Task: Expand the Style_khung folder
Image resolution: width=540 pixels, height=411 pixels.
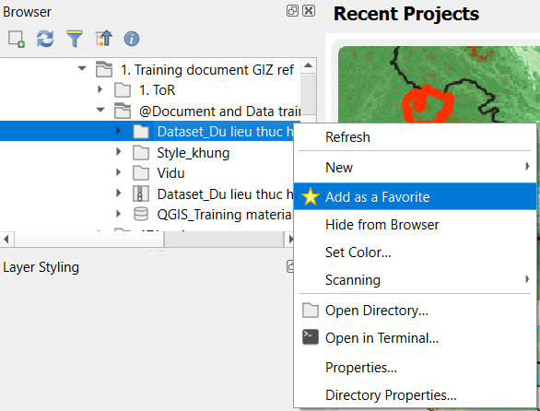Action: coord(119,151)
